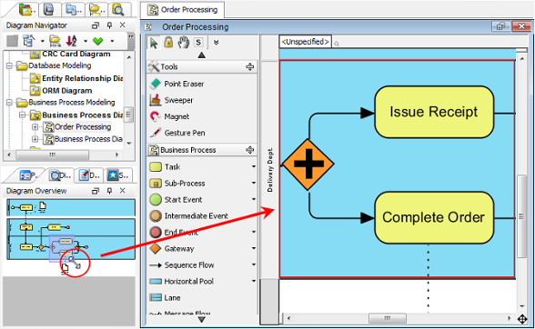Open Start Event variants dropdown
The width and height of the screenshot is (535, 329).
254,199
